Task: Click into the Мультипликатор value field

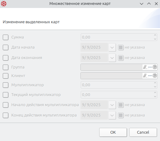Action: pos(117,85)
